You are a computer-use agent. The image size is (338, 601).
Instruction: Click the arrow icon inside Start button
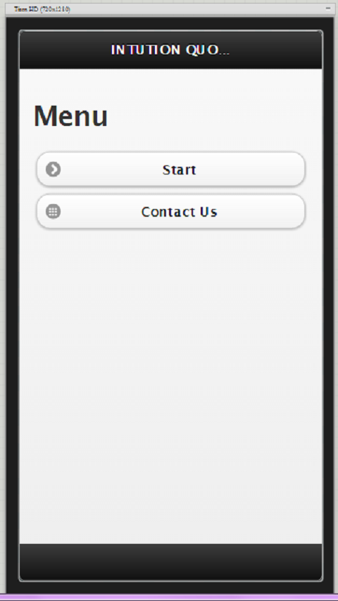pos(54,170)
